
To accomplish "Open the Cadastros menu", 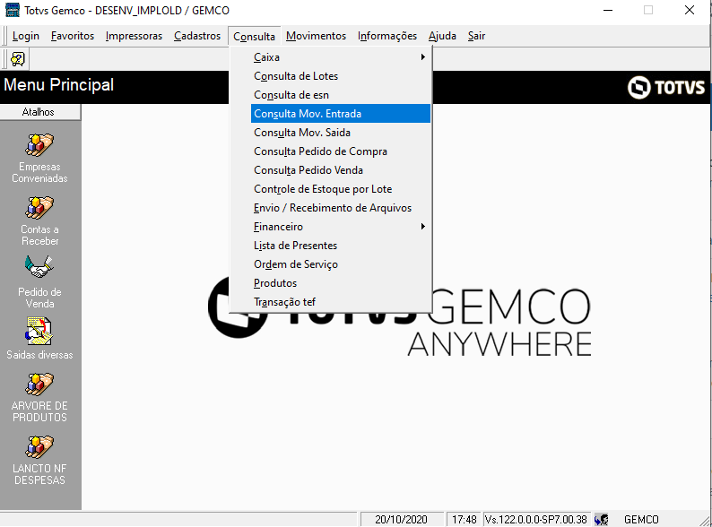I will (x=197, y=36).
